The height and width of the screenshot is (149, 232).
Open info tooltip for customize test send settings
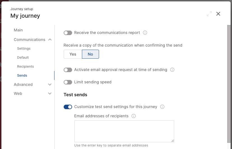pyautogui.click(x=162, y=107)
